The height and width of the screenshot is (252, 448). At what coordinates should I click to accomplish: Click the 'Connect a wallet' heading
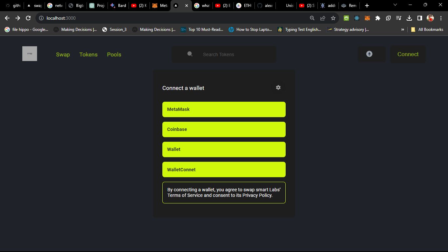183,88
